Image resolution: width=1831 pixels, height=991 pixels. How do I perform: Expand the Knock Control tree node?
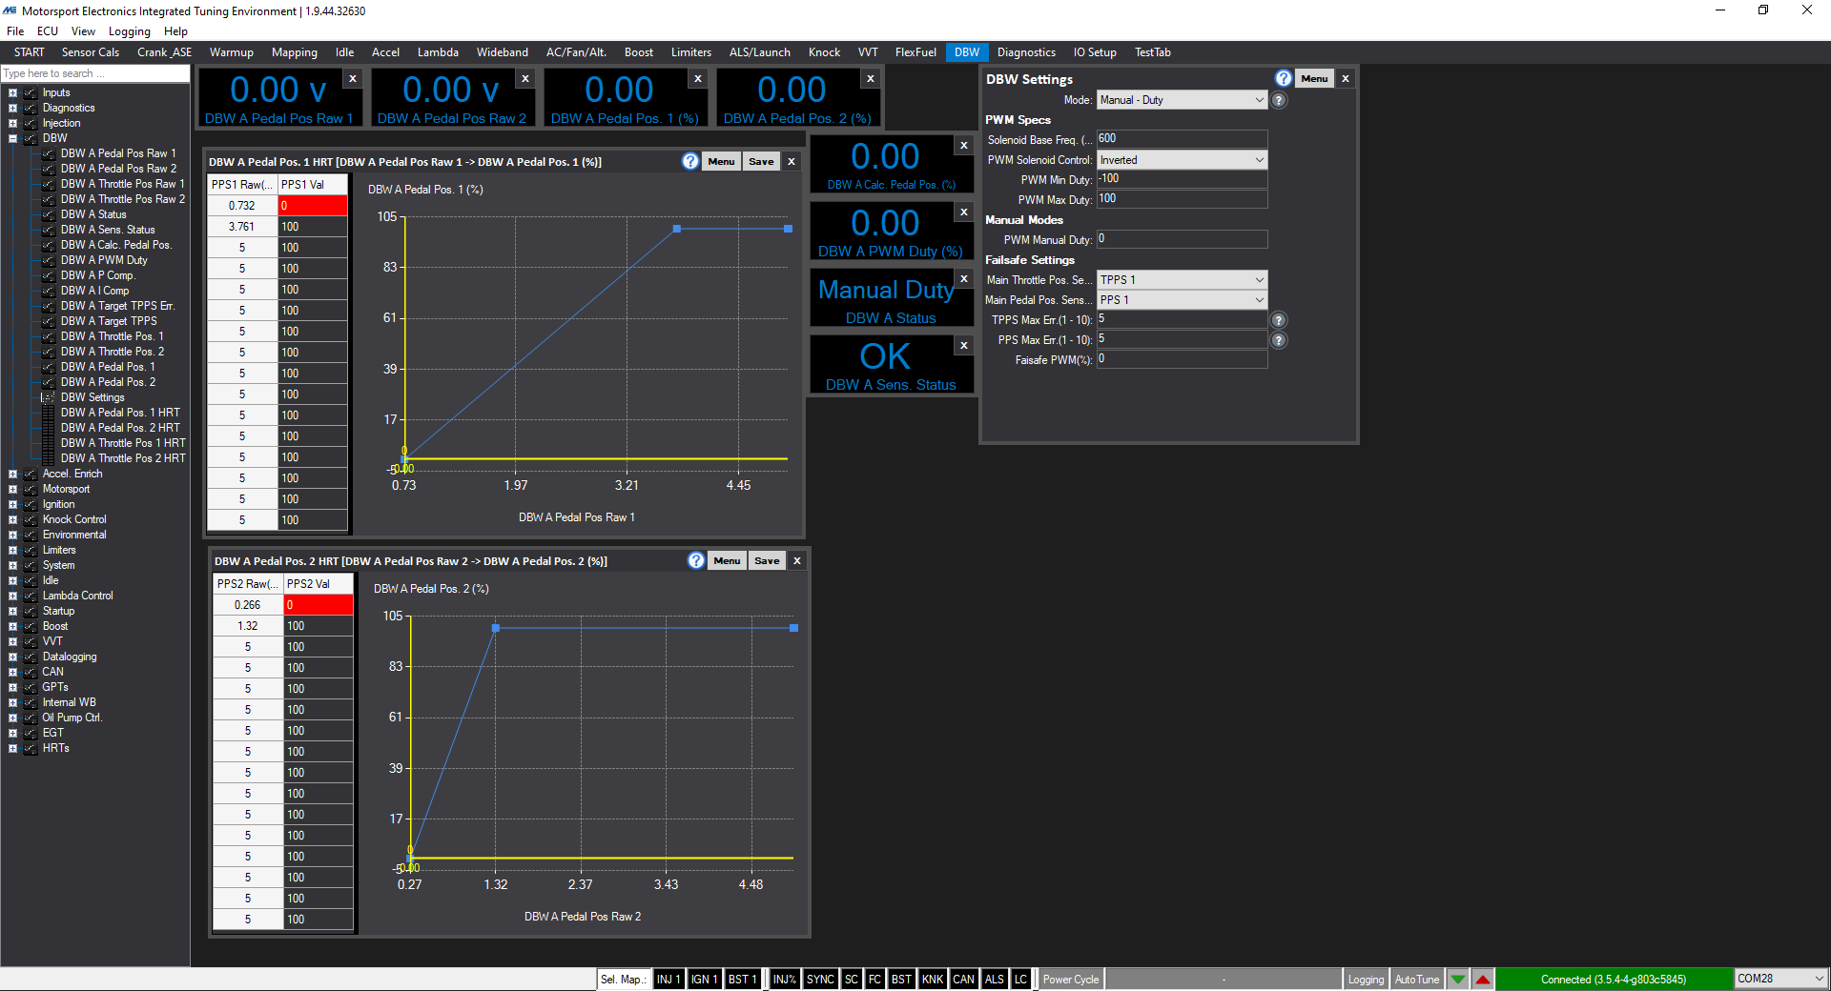click(x=12, y=520)
